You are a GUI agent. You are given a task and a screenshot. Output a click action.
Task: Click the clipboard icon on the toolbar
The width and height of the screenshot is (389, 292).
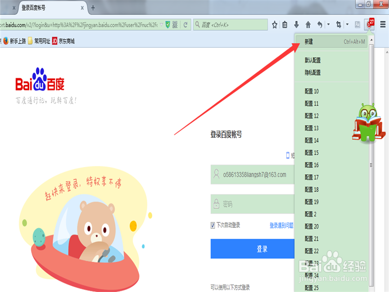point(285,24)
